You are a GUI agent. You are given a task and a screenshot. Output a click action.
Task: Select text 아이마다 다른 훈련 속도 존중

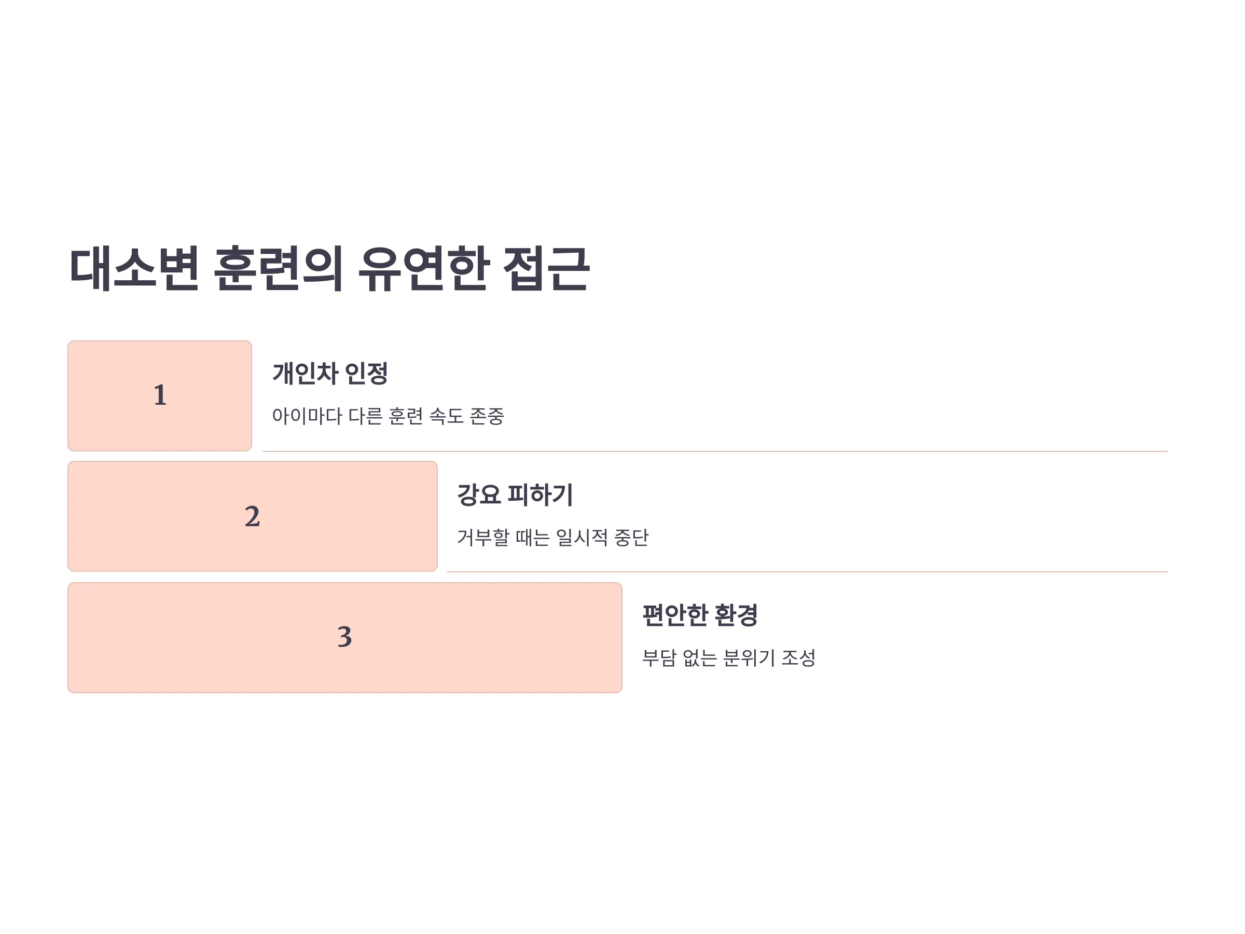(388, 416)
